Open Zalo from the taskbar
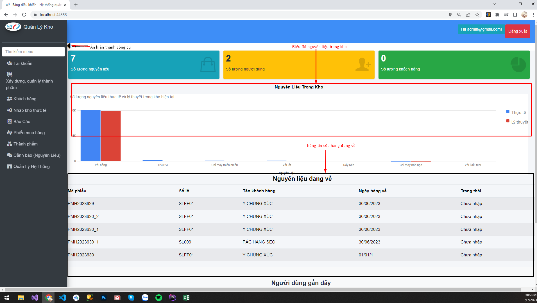 click(x=145, y=298)
